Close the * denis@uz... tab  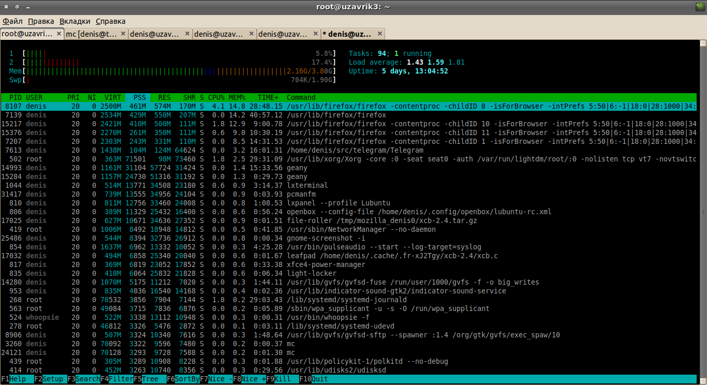pos(379,34)
